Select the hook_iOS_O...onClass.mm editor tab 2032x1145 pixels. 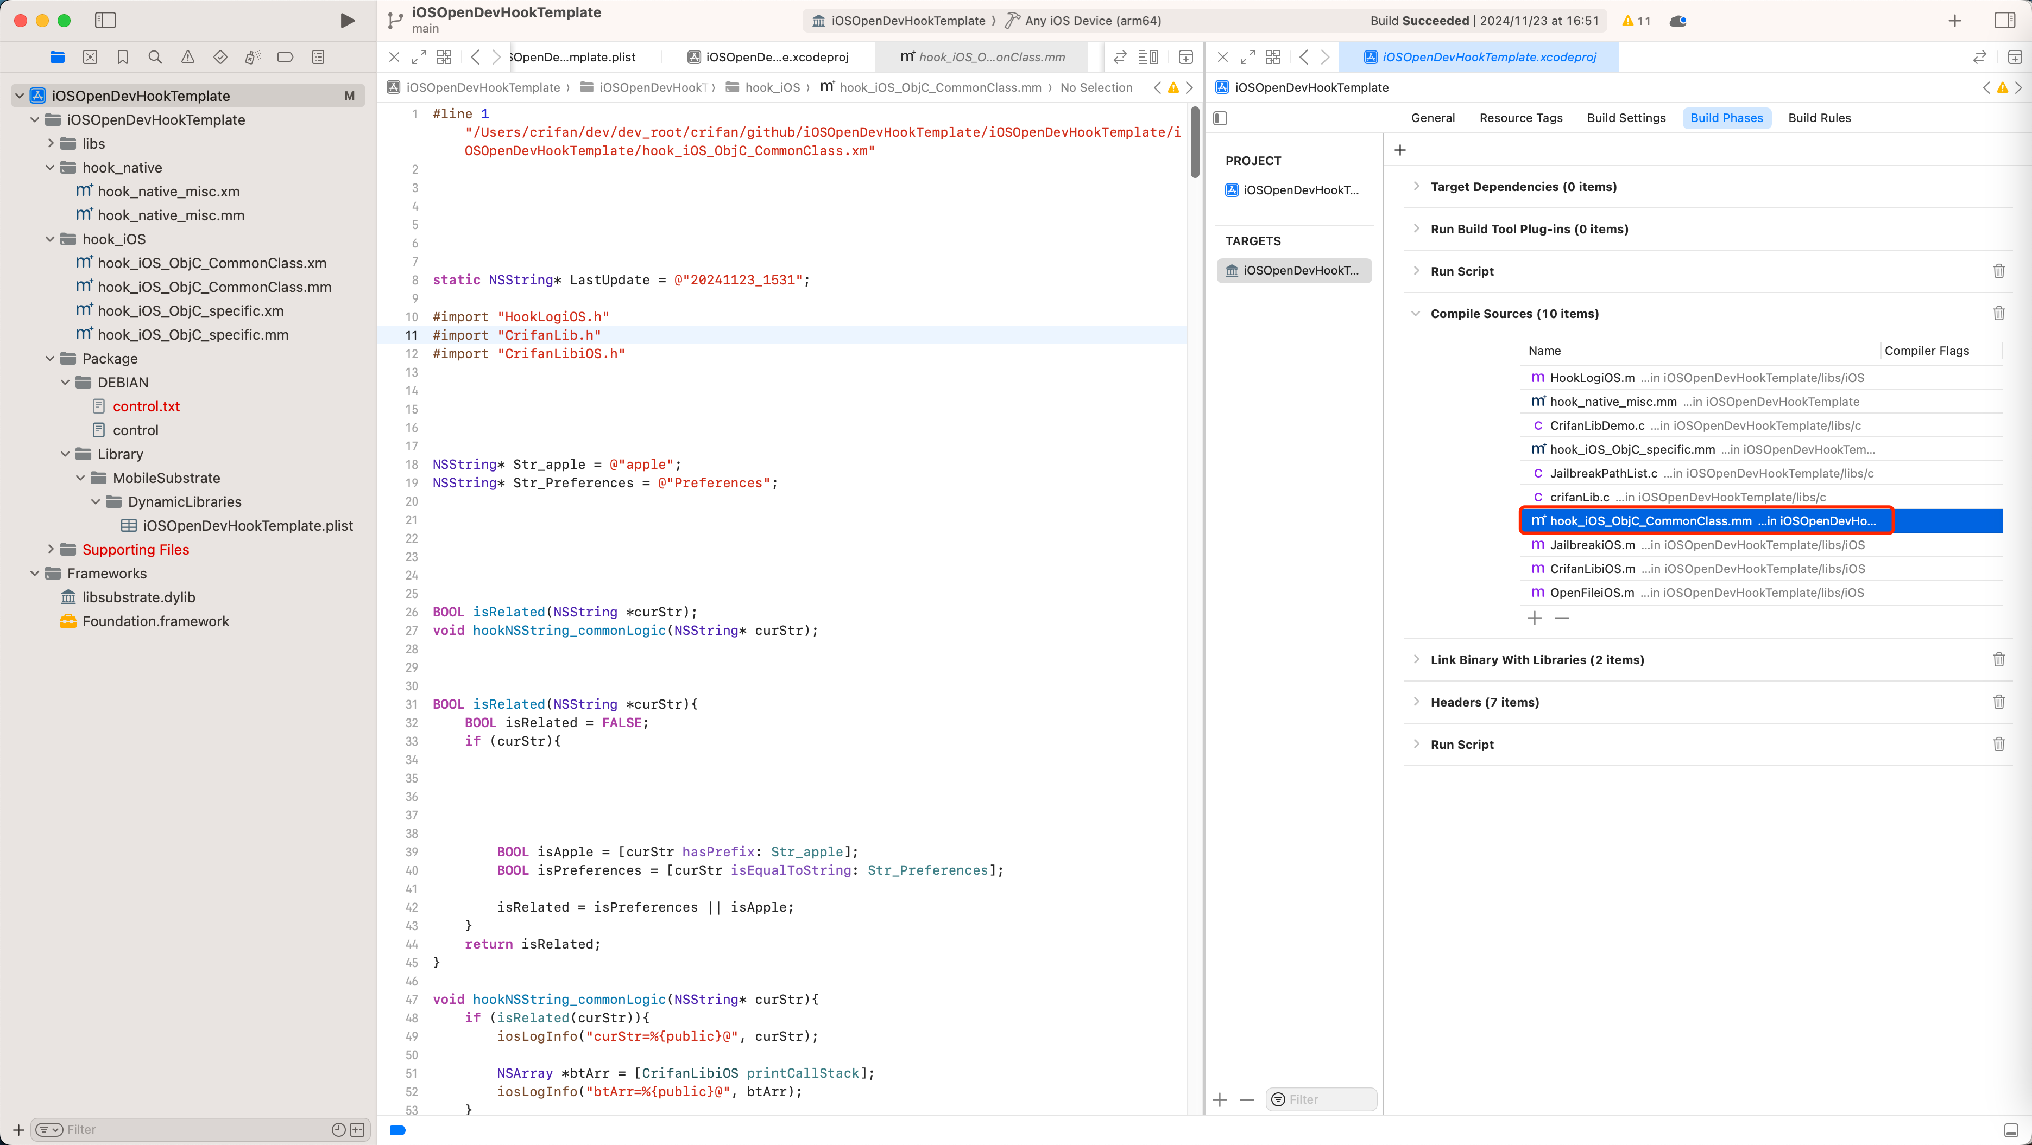click(x=981, y=57)
